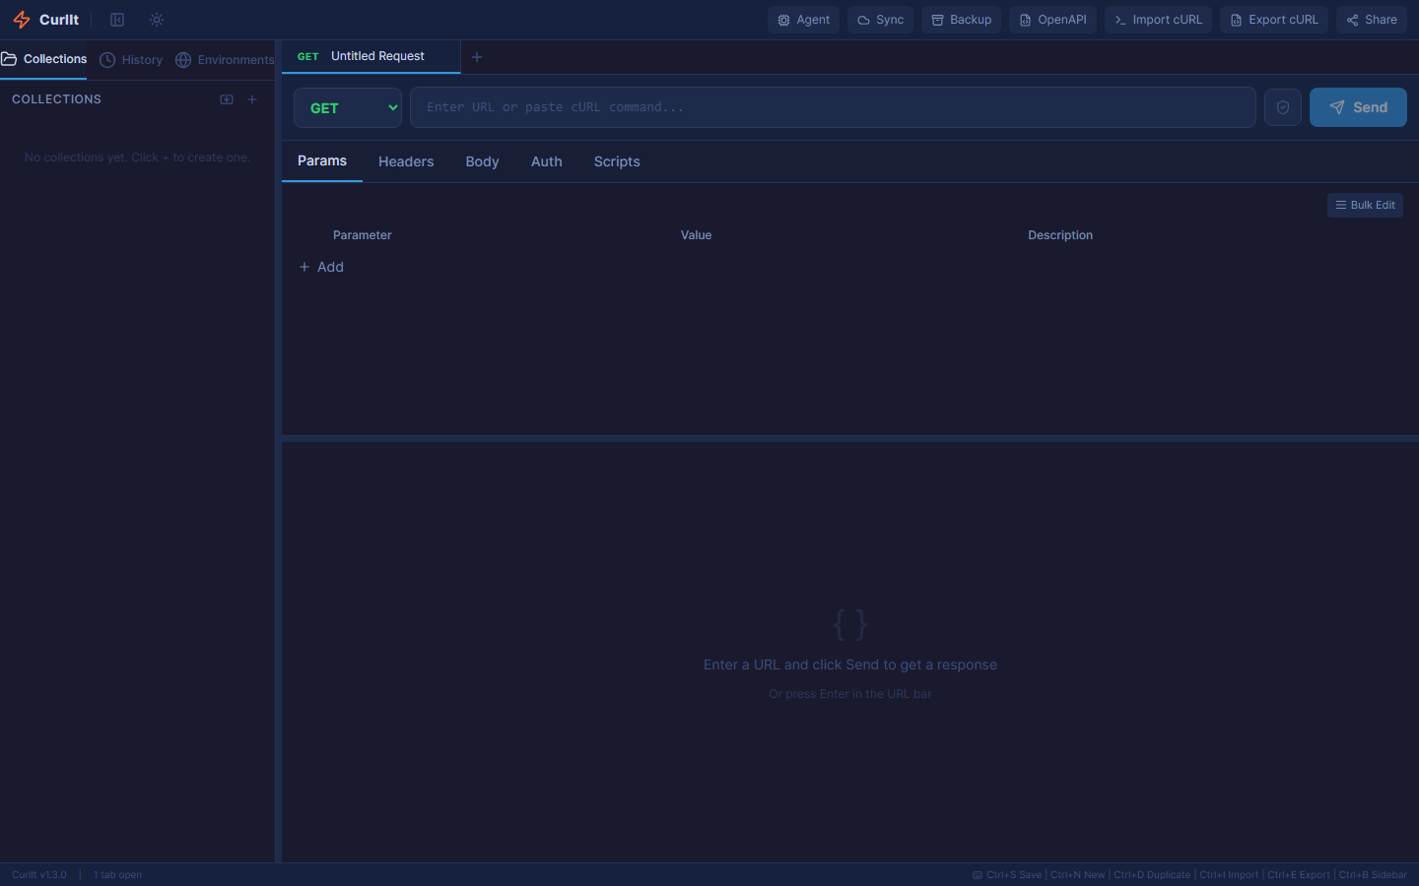Click the '1 tab open' status text

coord(117,875)
